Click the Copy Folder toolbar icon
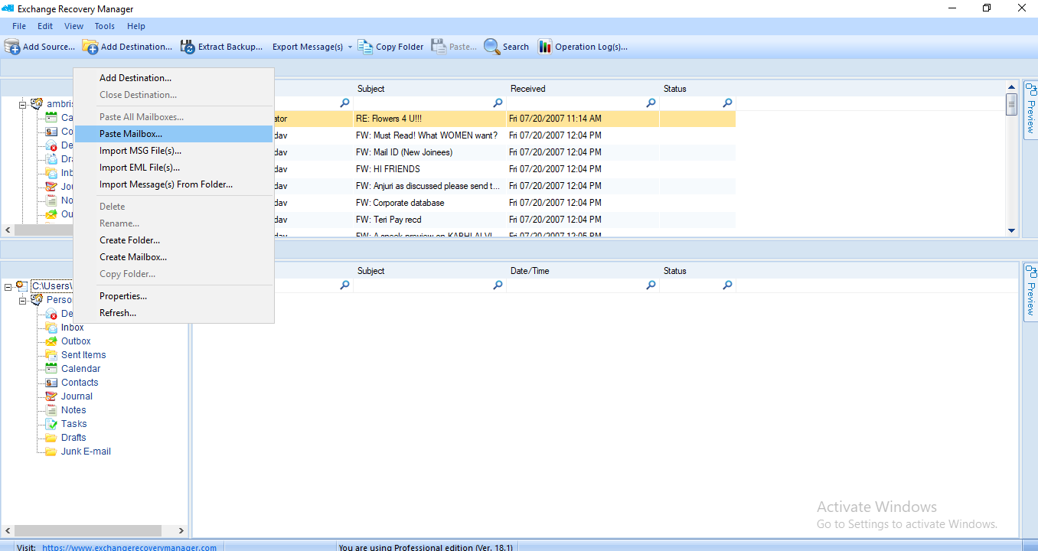The image size is (1038, 551). pos(365,47)
